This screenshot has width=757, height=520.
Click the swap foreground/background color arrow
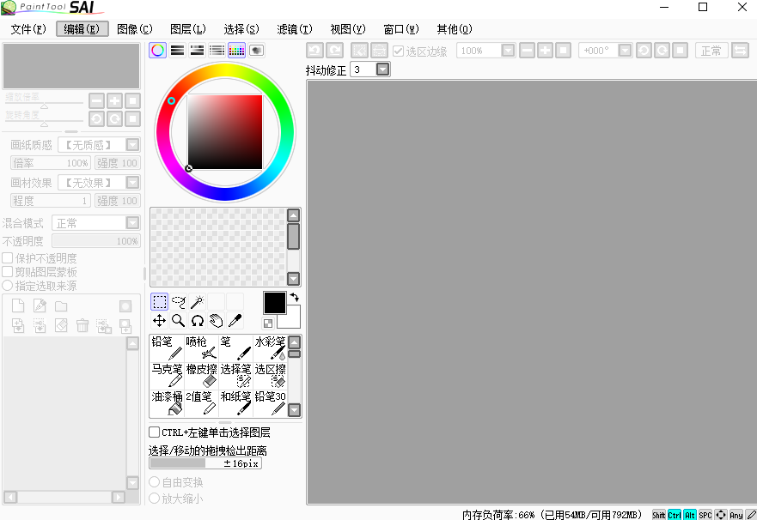(x=293, y=296)
